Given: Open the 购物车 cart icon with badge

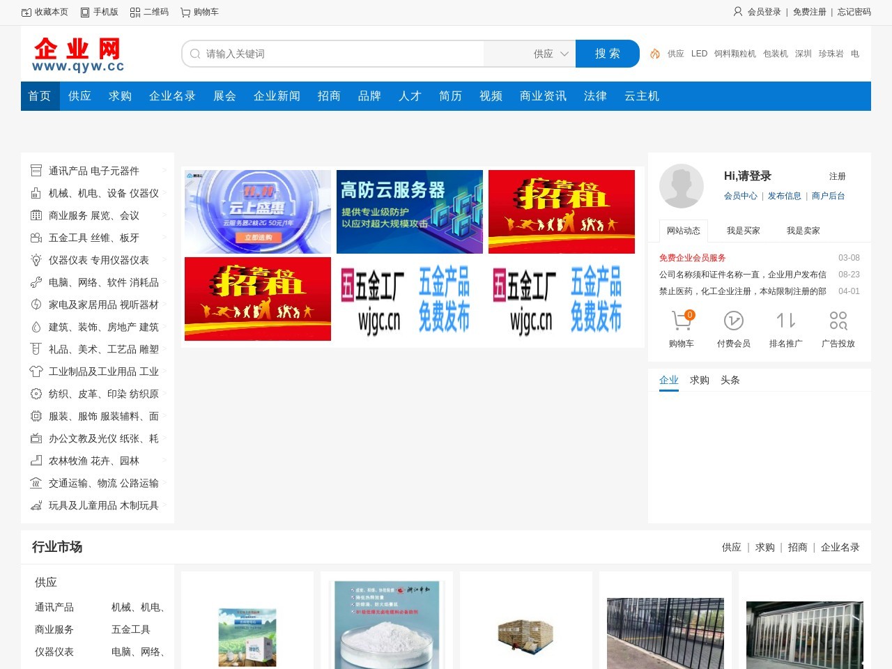Looking at the screenshot, I should pos(682,320).
